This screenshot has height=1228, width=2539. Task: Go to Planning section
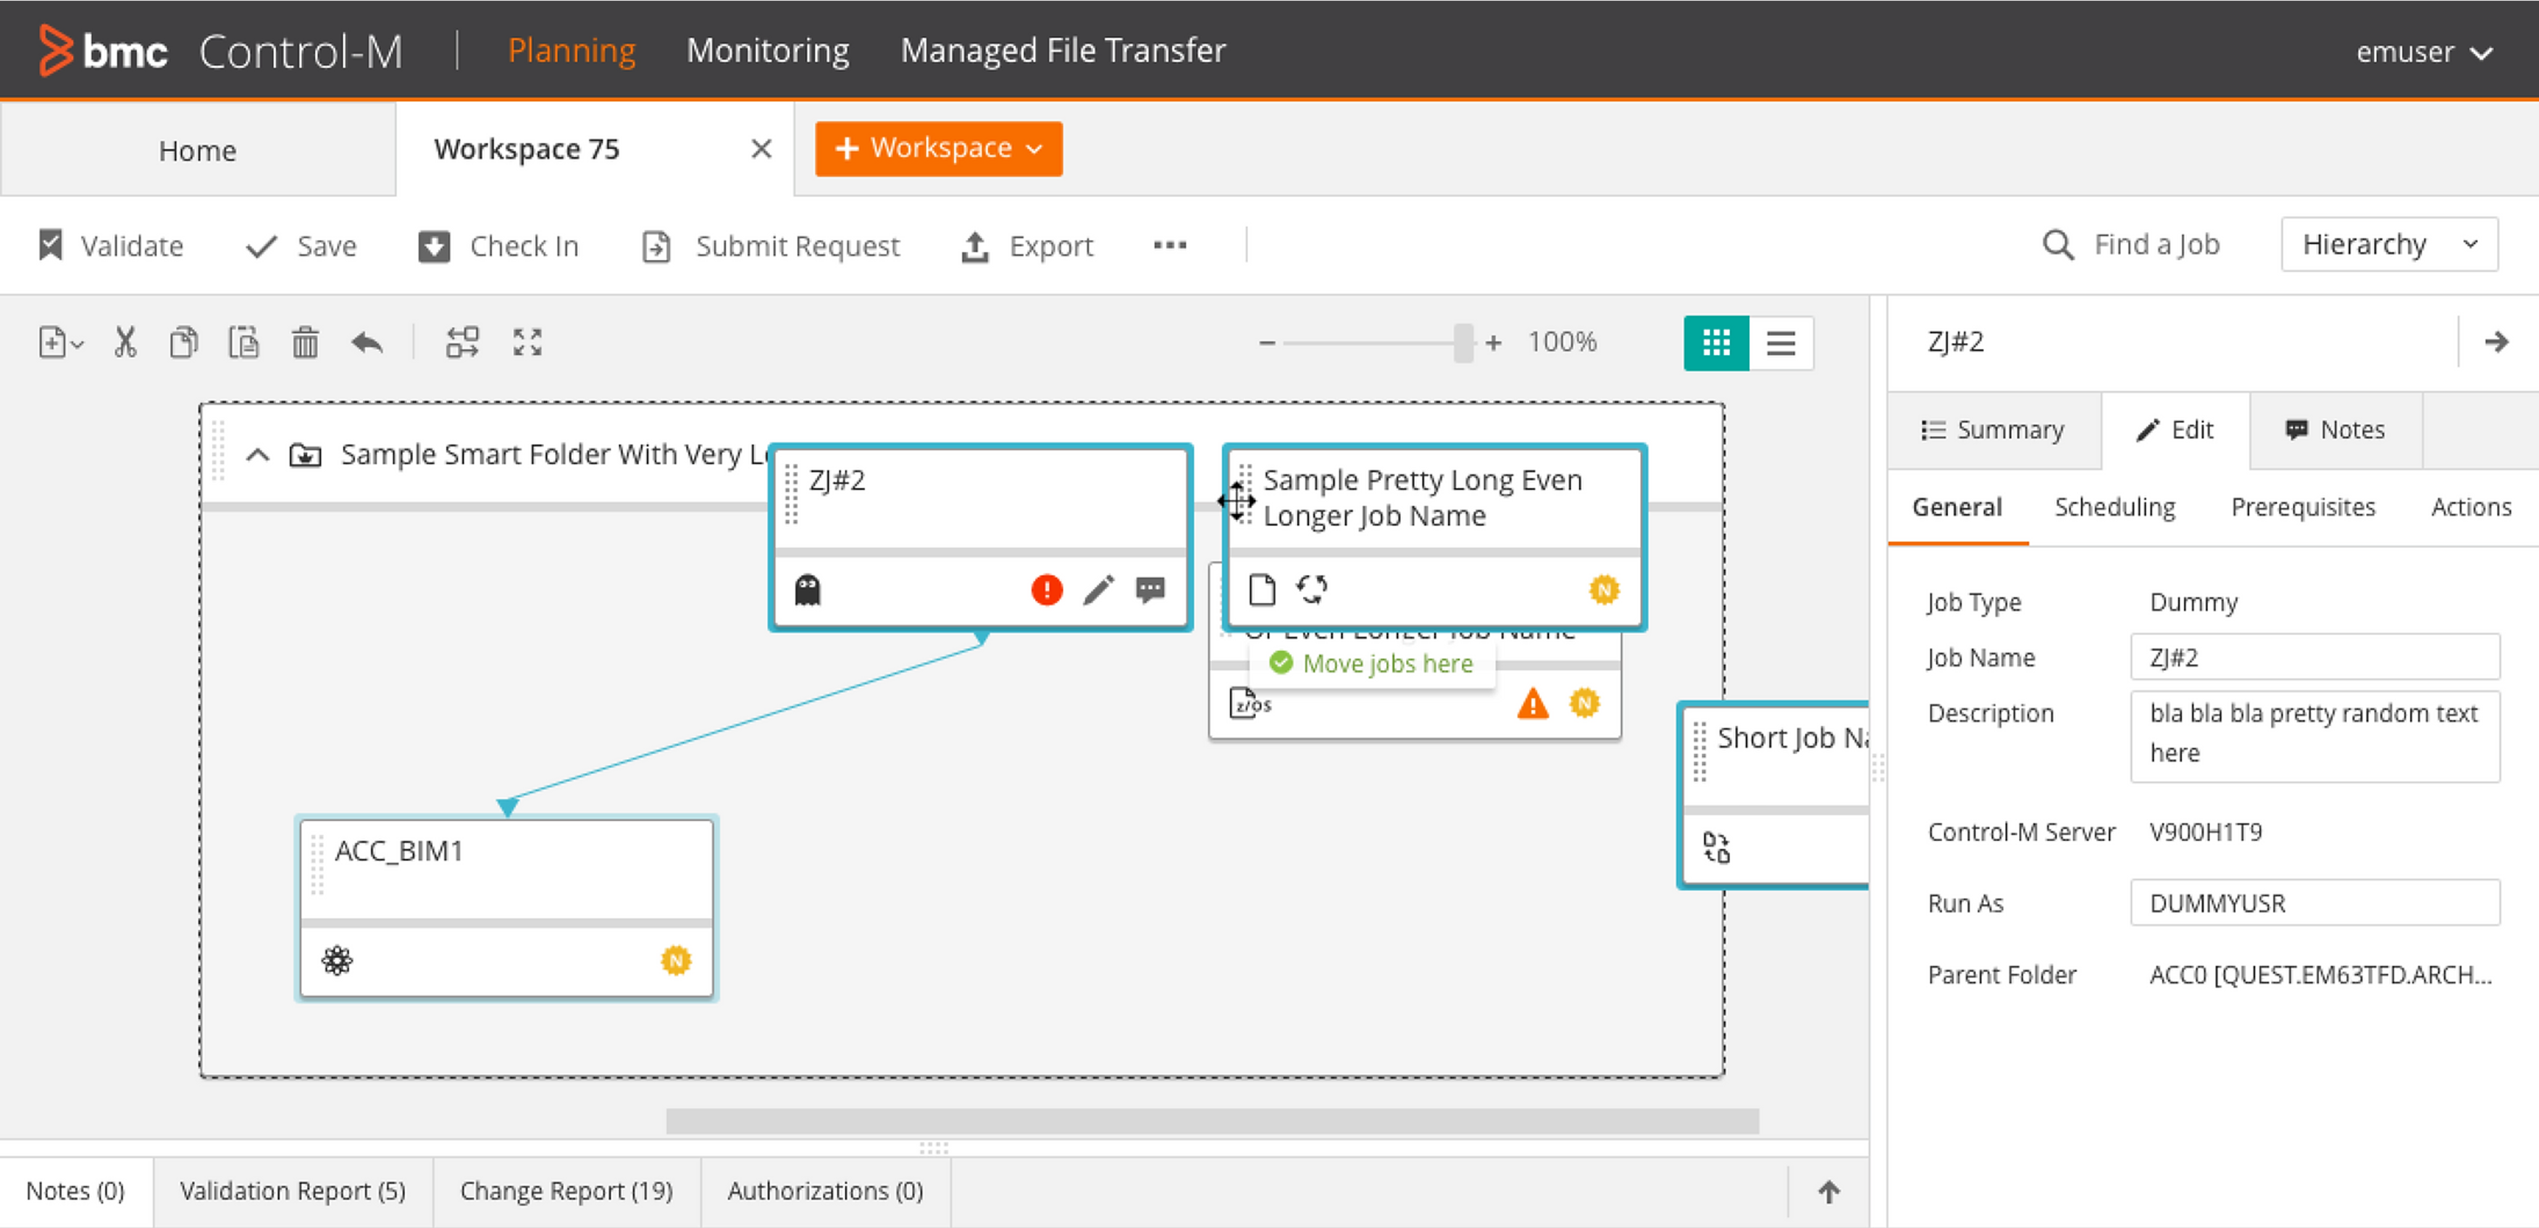click(572, 50)
